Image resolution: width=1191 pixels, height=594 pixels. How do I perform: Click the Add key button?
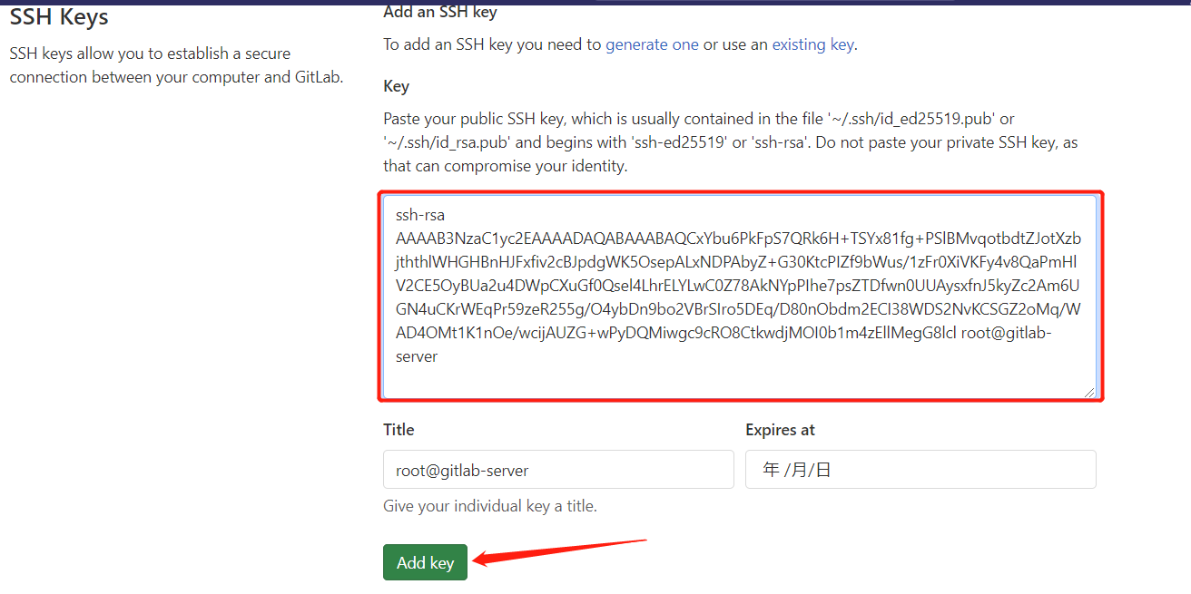point(425,562)
